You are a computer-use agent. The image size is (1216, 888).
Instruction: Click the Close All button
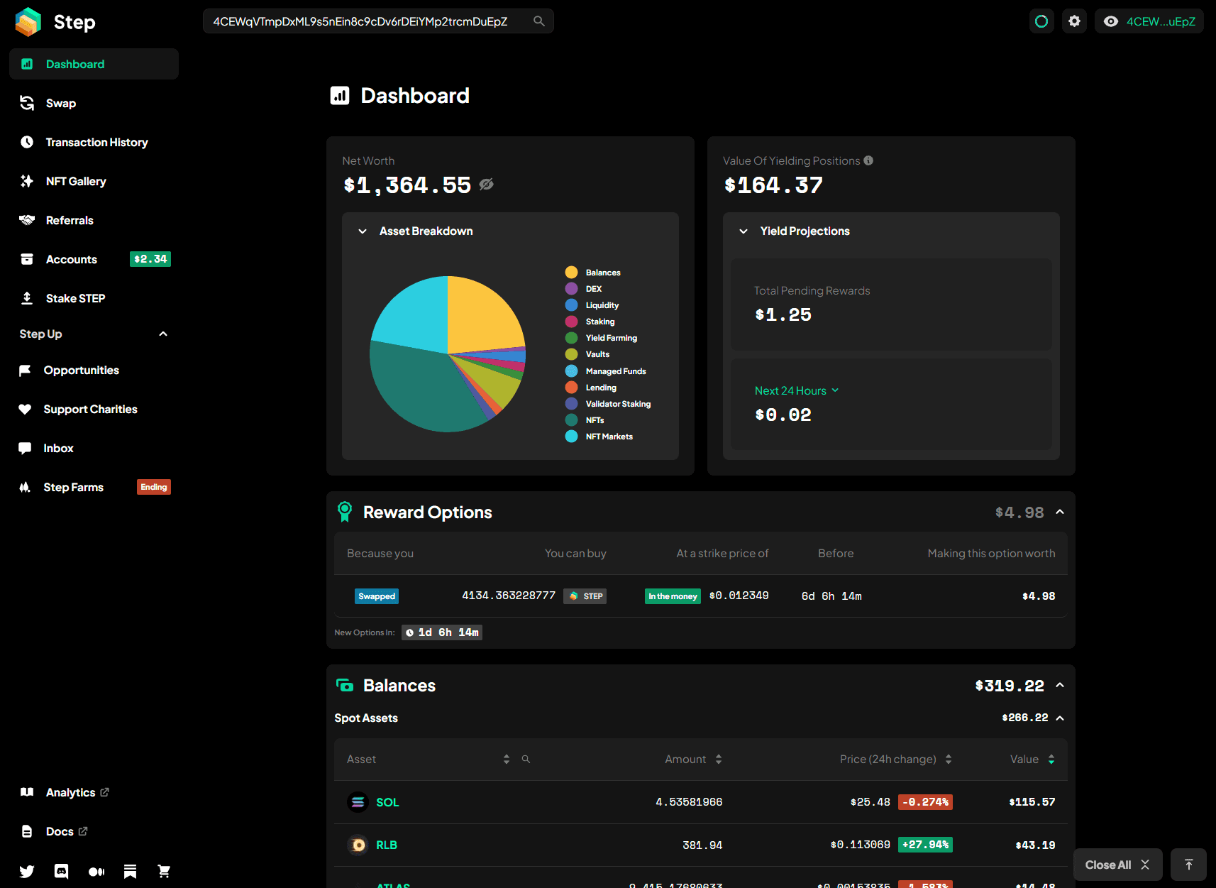point(1117,865)
